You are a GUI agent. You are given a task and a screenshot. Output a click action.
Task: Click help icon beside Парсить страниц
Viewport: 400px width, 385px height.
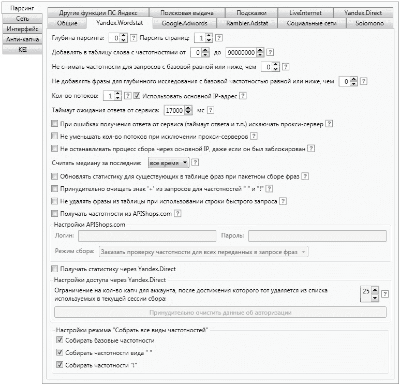[218, 38]
